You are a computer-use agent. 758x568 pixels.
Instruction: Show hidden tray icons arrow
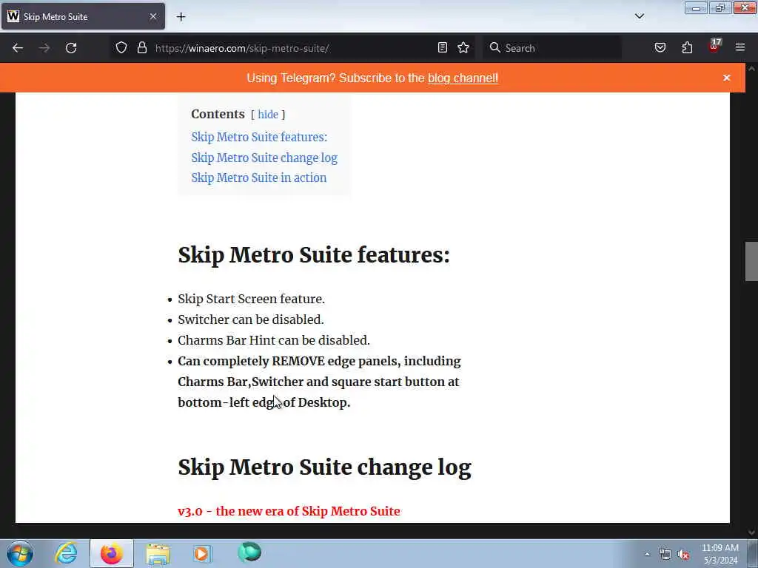tap(647, 554)
